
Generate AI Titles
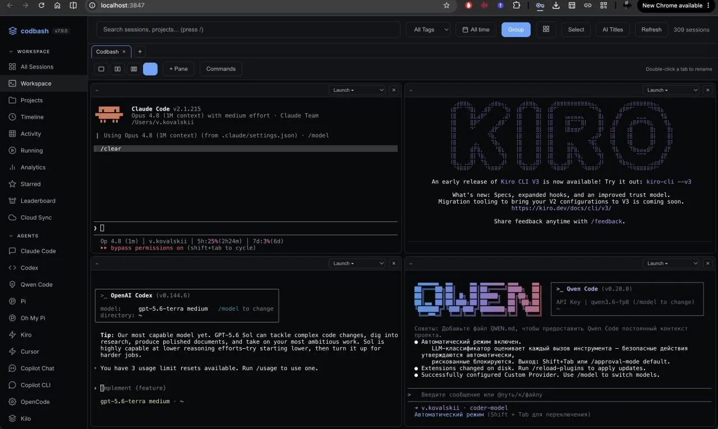coord(613,30)
